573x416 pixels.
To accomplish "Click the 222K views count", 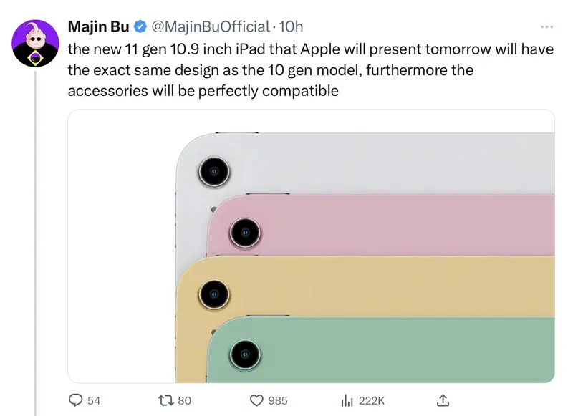I will (x=371, y=401).
